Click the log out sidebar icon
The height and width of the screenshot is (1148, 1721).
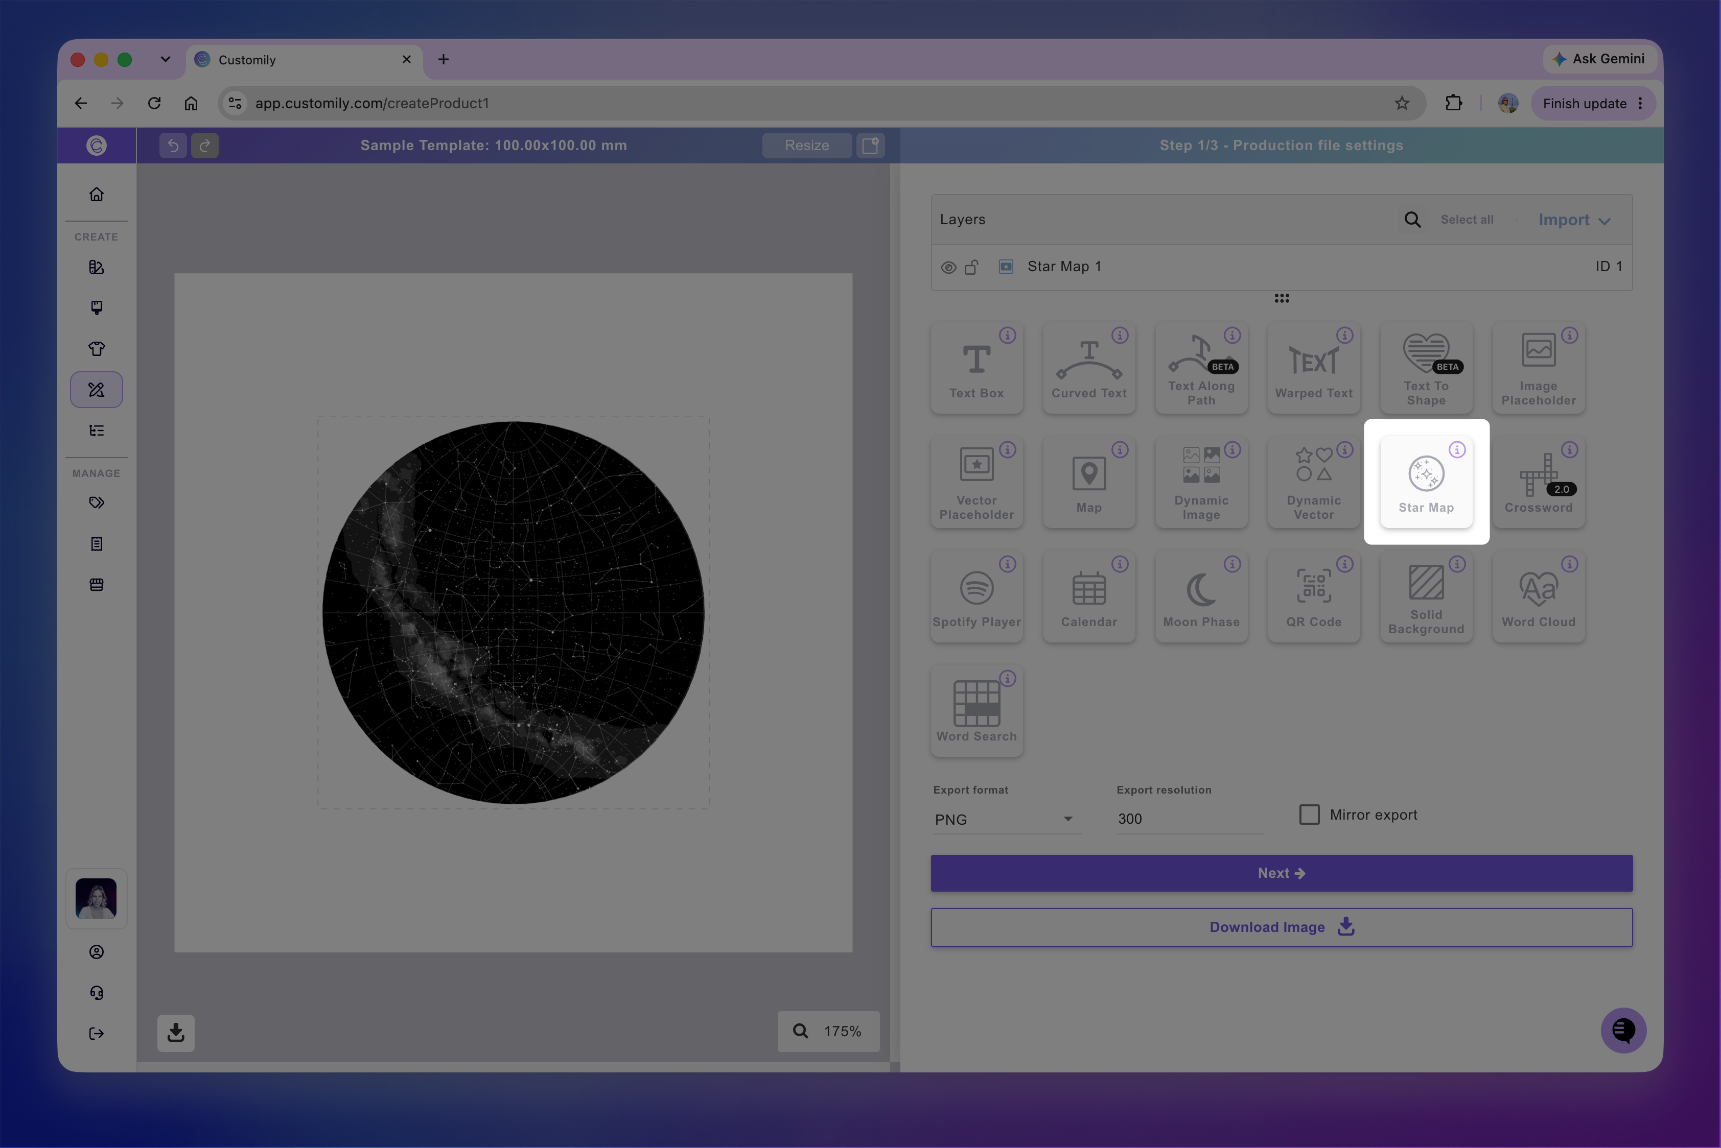pos(97,1033)
